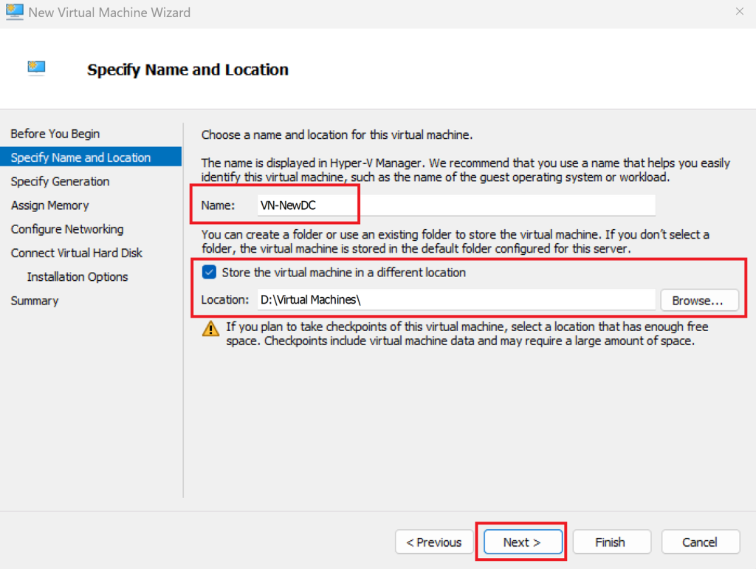The height and width of the screenshot is (569, 756).
Task: Cancel the wizard
Action: [x=700, y=542]
